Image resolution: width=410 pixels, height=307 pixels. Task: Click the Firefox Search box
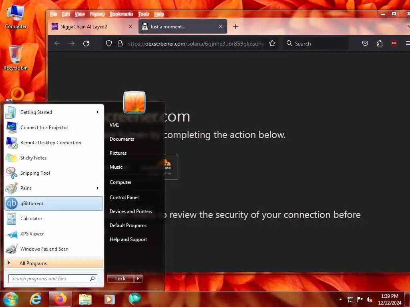316,44
